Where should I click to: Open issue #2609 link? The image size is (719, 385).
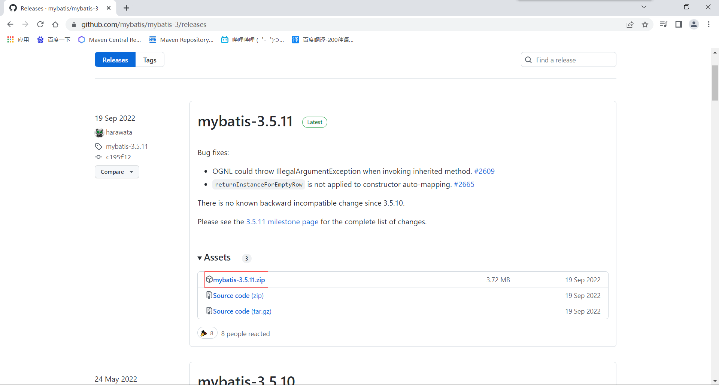click(x=484, y=171)
